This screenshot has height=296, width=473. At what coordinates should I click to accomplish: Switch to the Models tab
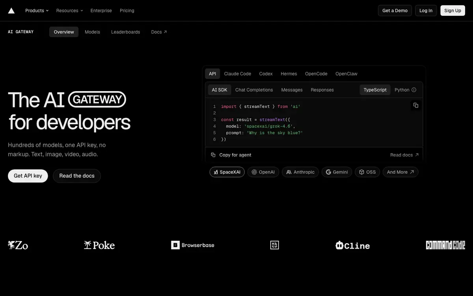[92, 32]
